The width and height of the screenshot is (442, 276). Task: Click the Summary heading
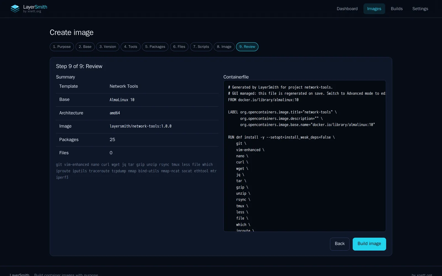(65, 77)
